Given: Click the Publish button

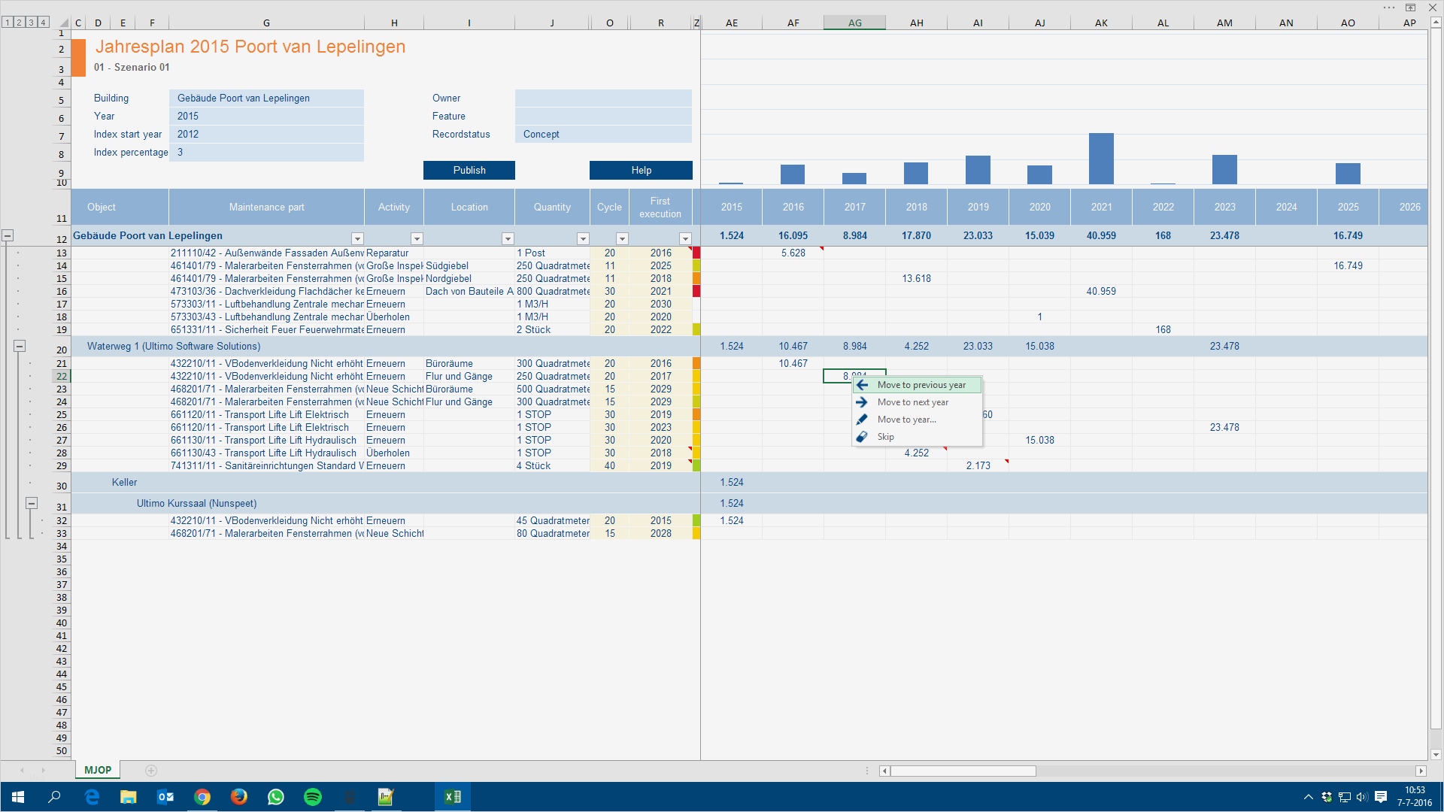Looking at the screenshot, I should click(469, 171).
